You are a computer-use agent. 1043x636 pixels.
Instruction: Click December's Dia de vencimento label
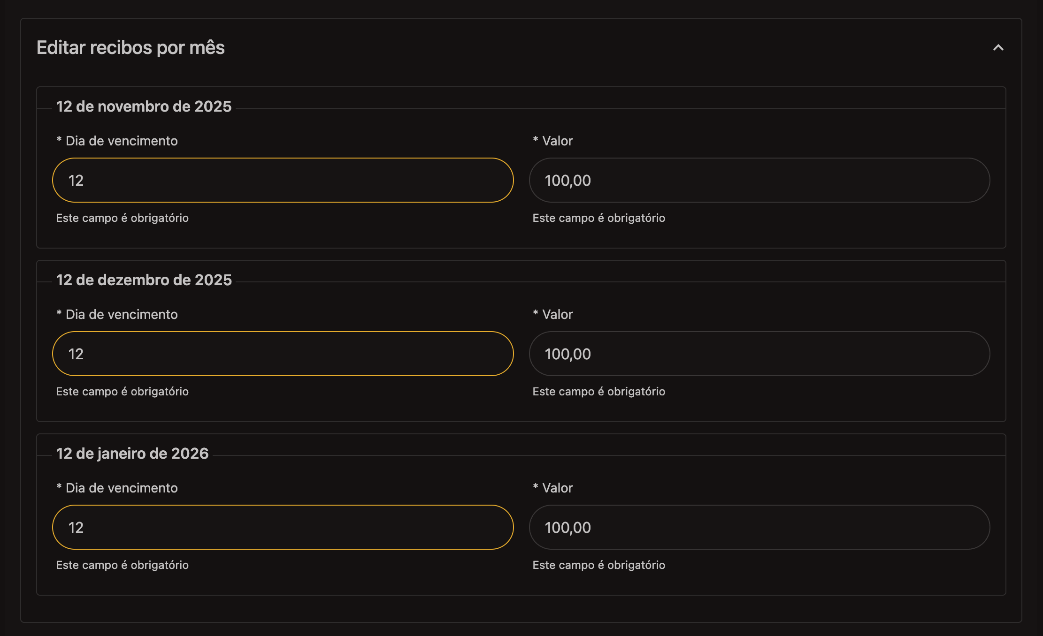coord(121,314)
